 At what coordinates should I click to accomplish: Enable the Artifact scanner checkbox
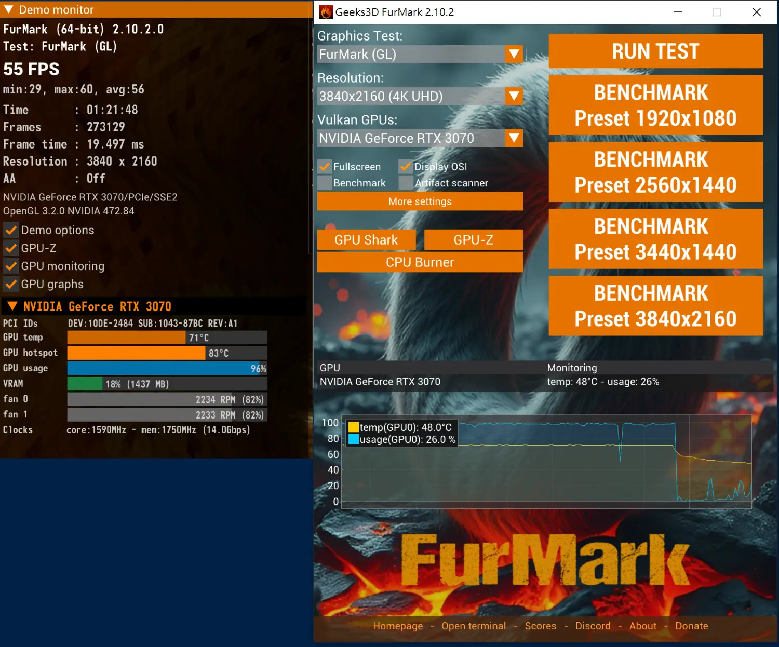406,183
